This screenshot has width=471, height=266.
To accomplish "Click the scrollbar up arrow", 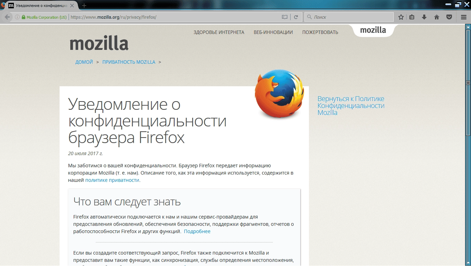I will click(468, 27).
